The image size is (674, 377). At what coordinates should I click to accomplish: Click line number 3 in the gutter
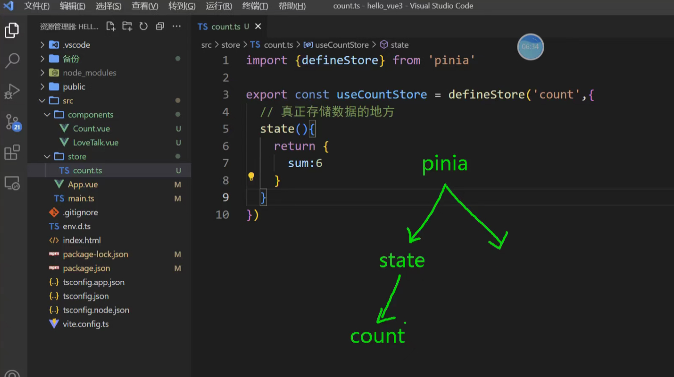[x=226, y=94]
